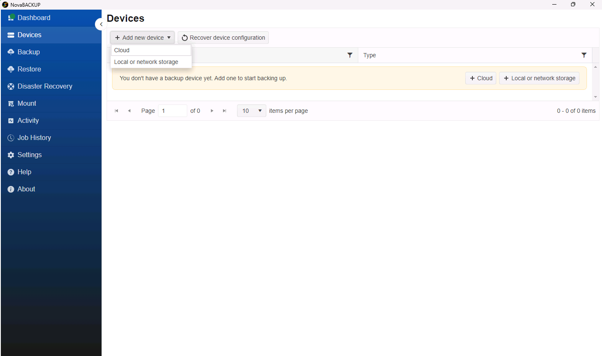Click the Activity icon in sidebar

point(11,121)
